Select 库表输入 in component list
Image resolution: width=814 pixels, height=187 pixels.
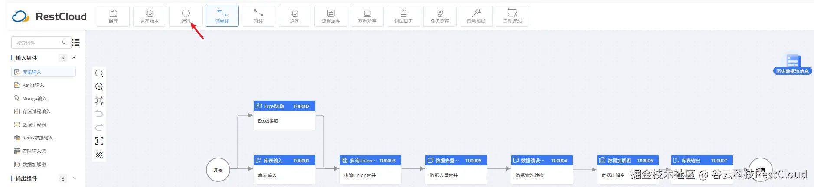43,72
